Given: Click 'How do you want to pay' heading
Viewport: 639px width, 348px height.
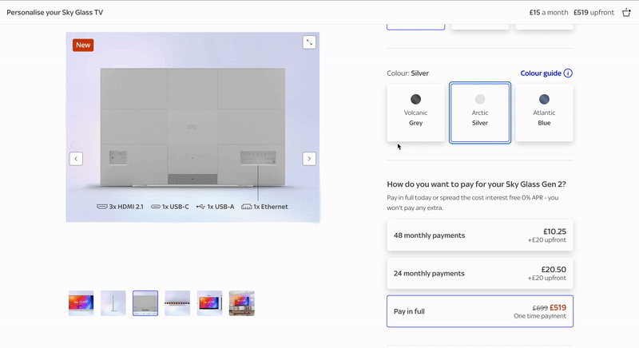Looking at the screenshot, I should tap(476, 184).
